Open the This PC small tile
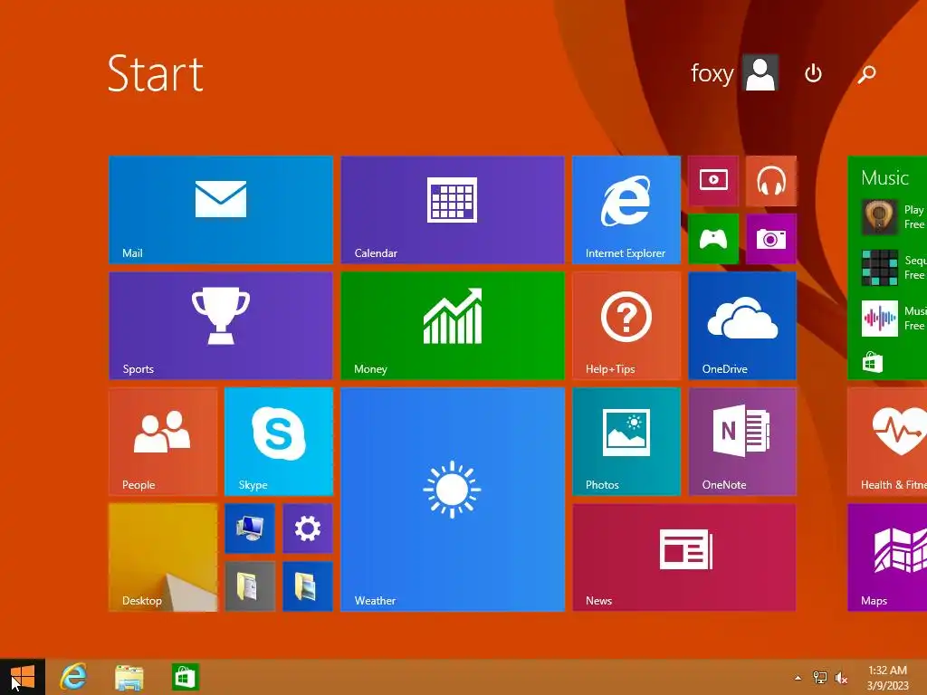 click(x=250, y=528)
